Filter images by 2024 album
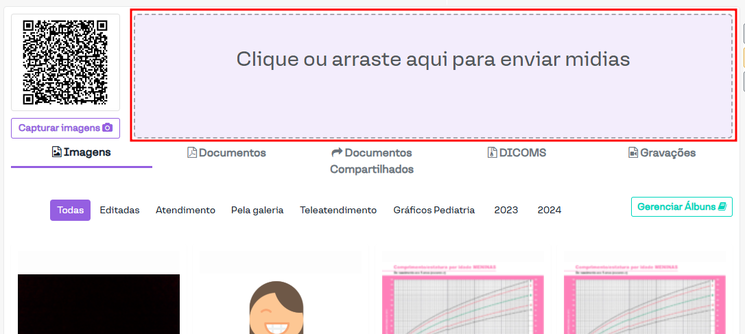The height and width of the screenshot is (334, 745). click(549, 211)
